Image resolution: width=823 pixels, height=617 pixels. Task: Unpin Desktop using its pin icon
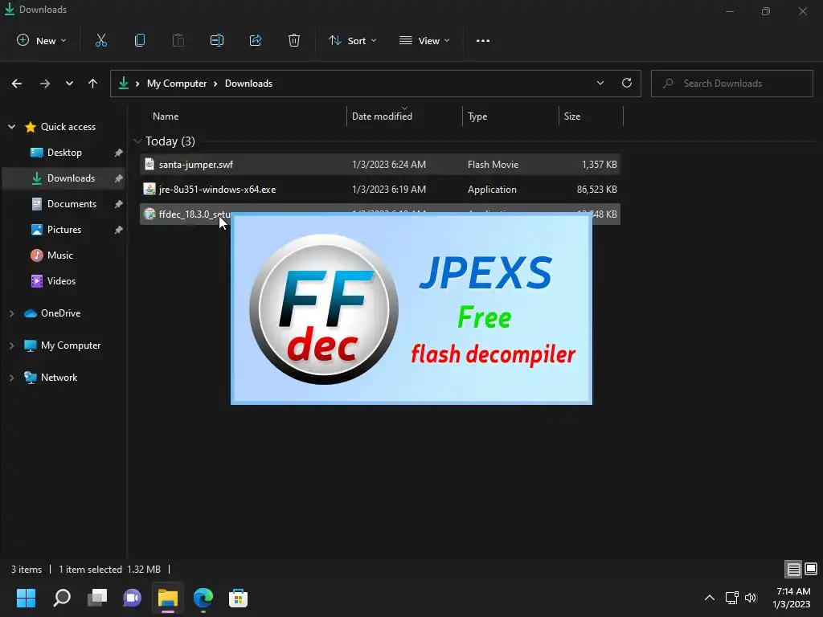(x=119, y=153)
